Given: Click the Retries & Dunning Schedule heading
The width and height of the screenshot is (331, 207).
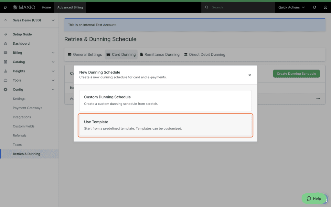Looking at the screenshot, I should click(100, 39).
